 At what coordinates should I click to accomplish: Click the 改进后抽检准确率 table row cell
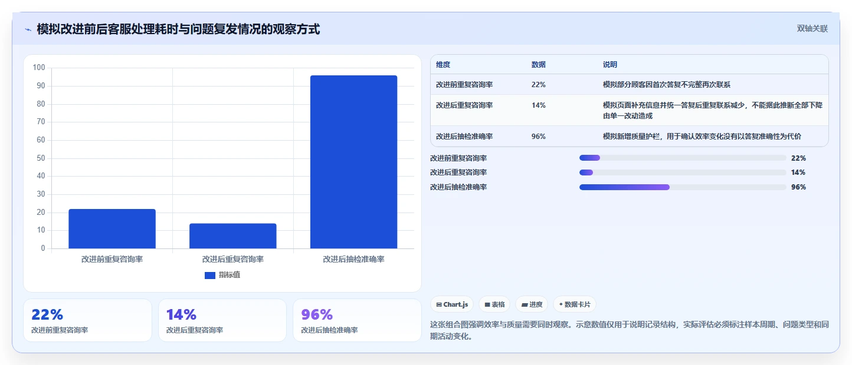(x=464, y=136)
